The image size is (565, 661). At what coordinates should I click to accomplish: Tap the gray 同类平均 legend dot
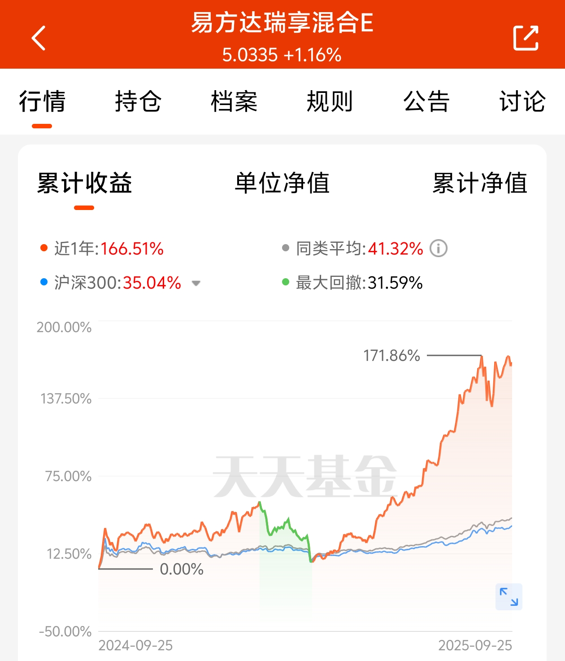coord(286,248)
